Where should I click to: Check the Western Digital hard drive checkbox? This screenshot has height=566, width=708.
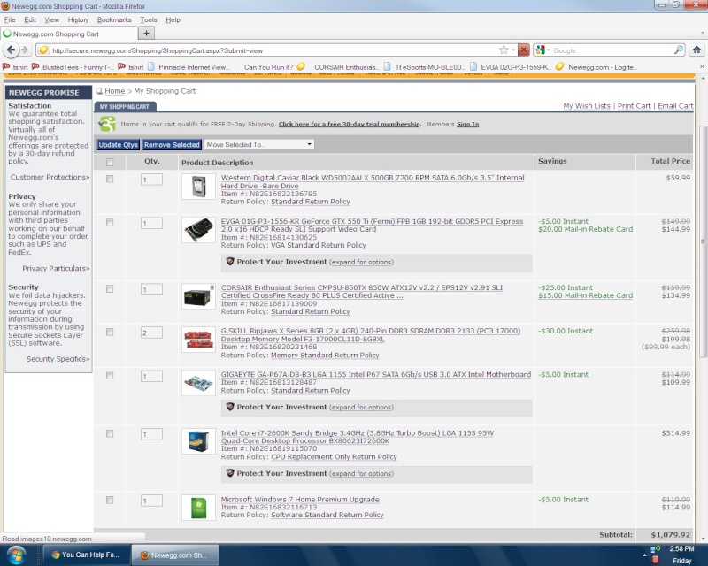tap(110, 179)
